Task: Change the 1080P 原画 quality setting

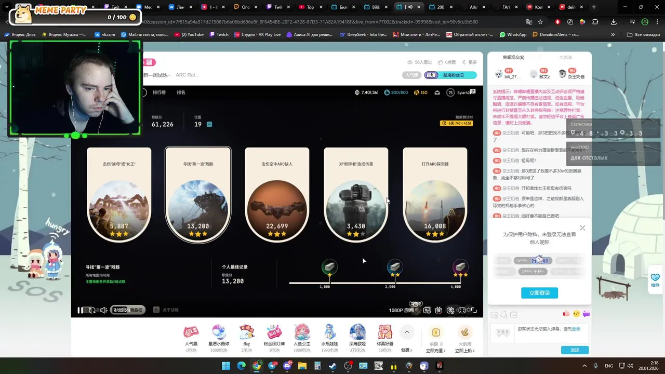Action: [401, 310]
